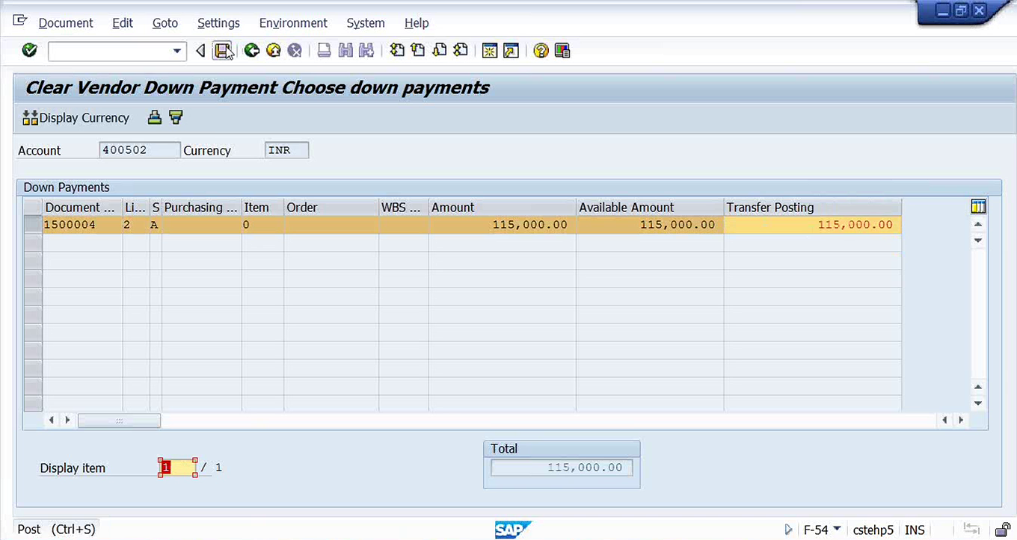Go to Last Page icon

[461, 51]
